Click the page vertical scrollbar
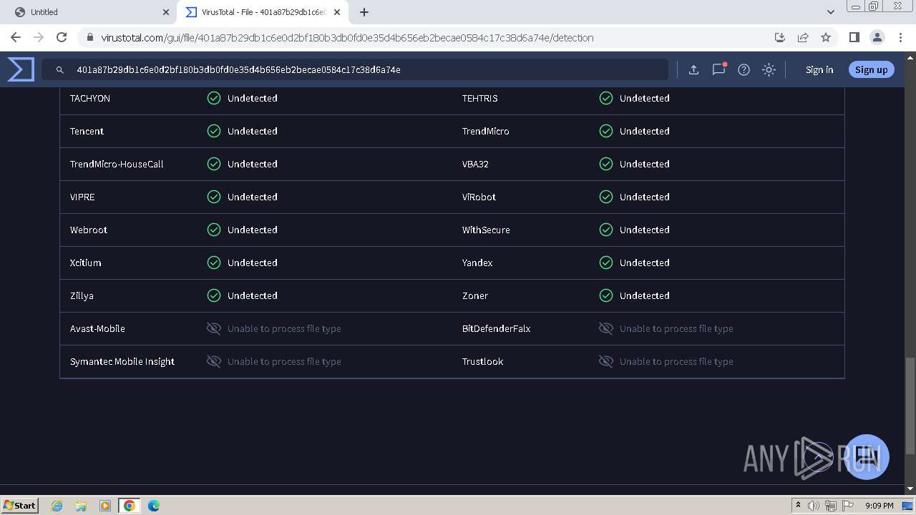Screen dimensions: 916x515 (x=910, y=405)
